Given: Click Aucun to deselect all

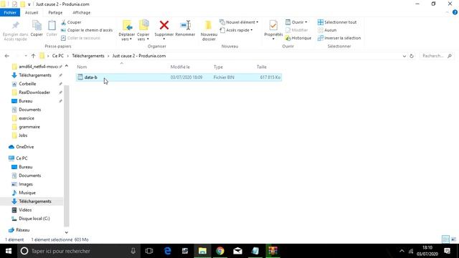Looking at the screenshot, I should coord(327,30).
